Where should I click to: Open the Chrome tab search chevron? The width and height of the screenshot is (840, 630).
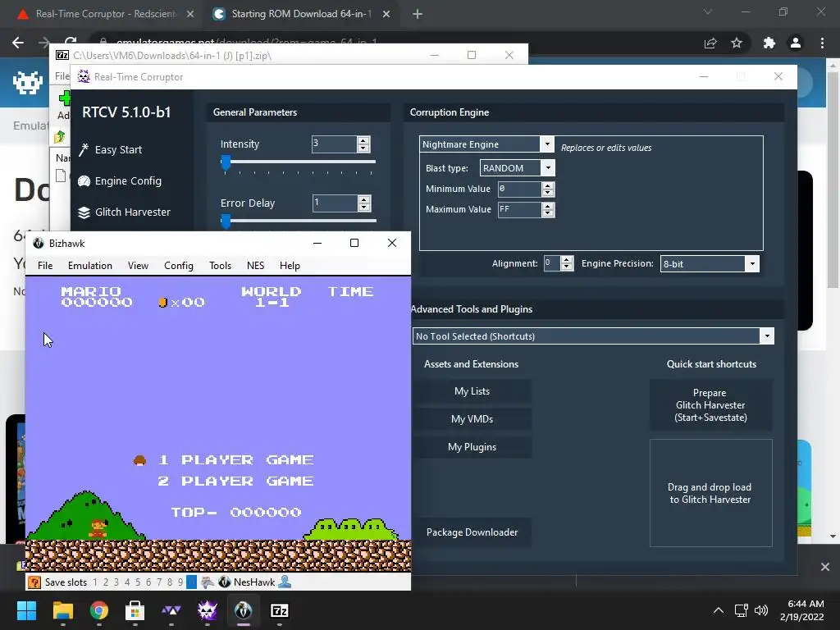point(708,11)
